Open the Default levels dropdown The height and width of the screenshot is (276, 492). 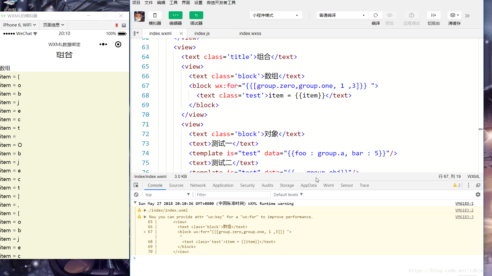click(288, 195)
